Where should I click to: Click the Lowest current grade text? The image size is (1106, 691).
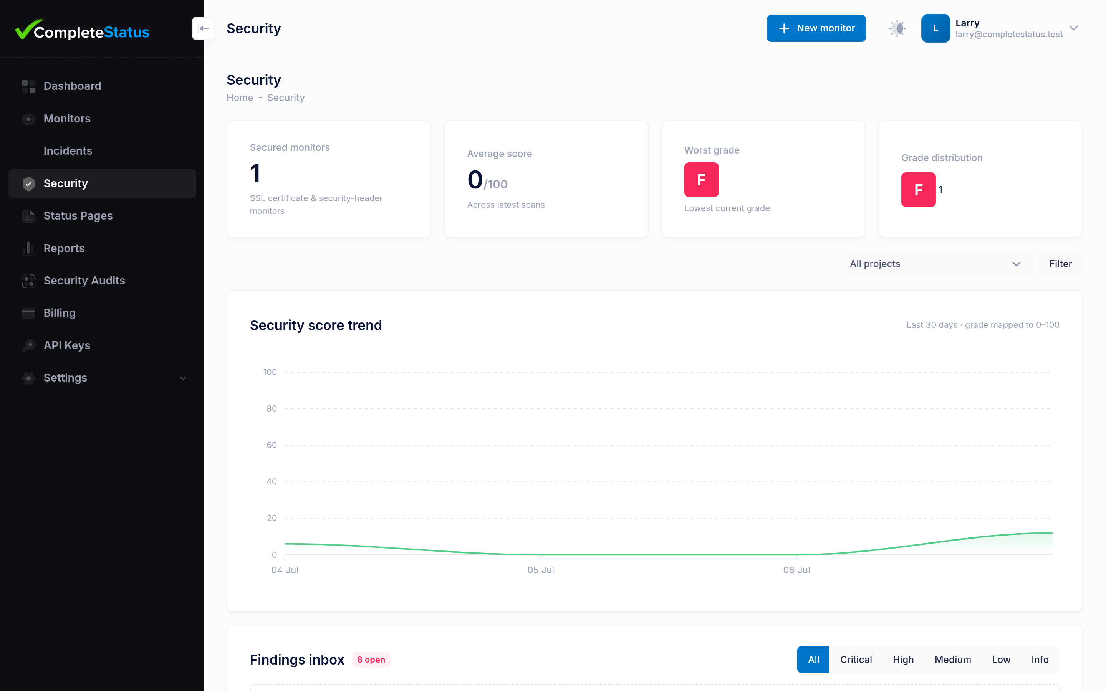point(727,208)
